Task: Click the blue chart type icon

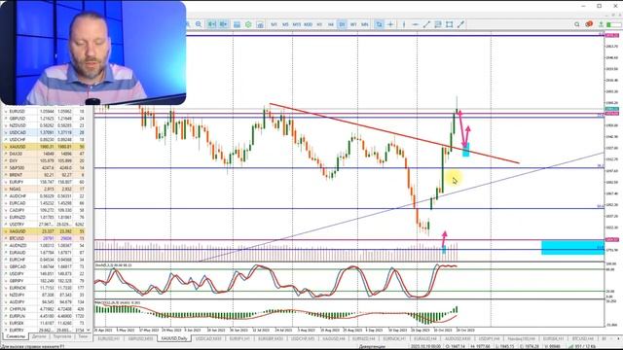Action: pyautogui.click(x=237, y=24)
